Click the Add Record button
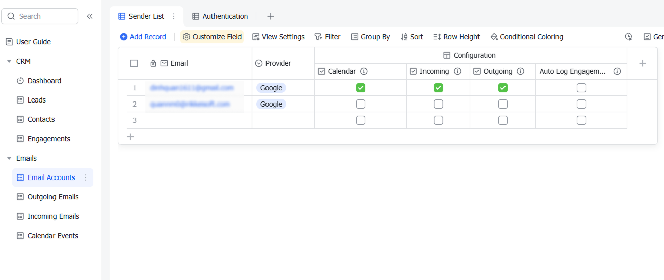Image resolution: width=664 pixels, height=280 pixels. [x=143, y=37]
